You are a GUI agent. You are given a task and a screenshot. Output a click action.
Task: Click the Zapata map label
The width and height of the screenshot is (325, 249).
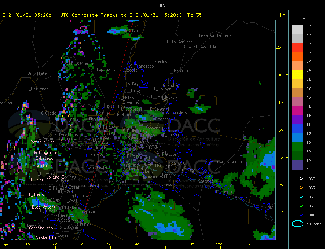tap(88, 211)
